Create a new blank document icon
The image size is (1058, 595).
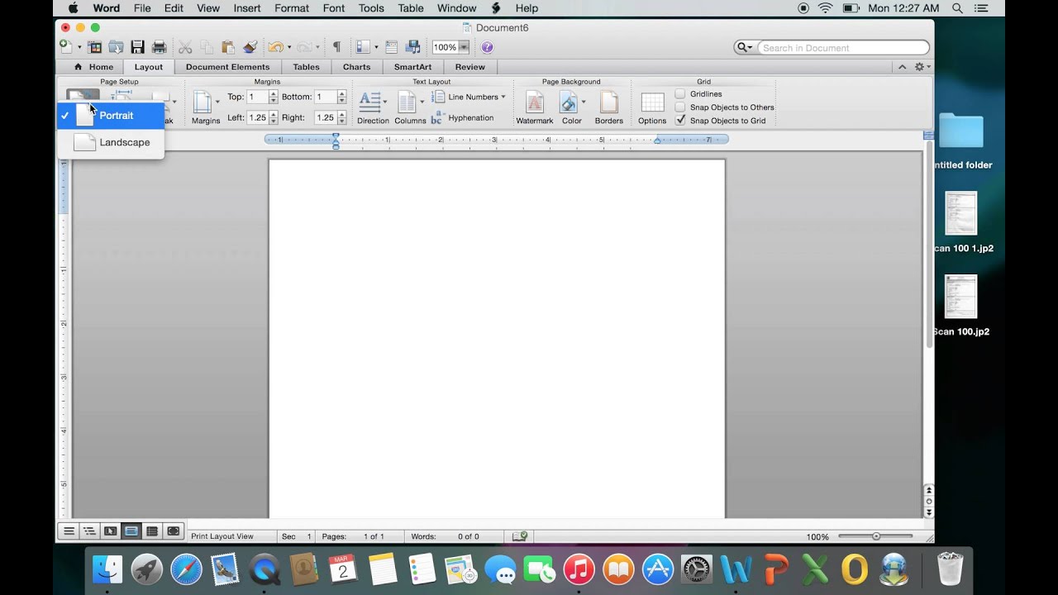[x=66, y=47]
